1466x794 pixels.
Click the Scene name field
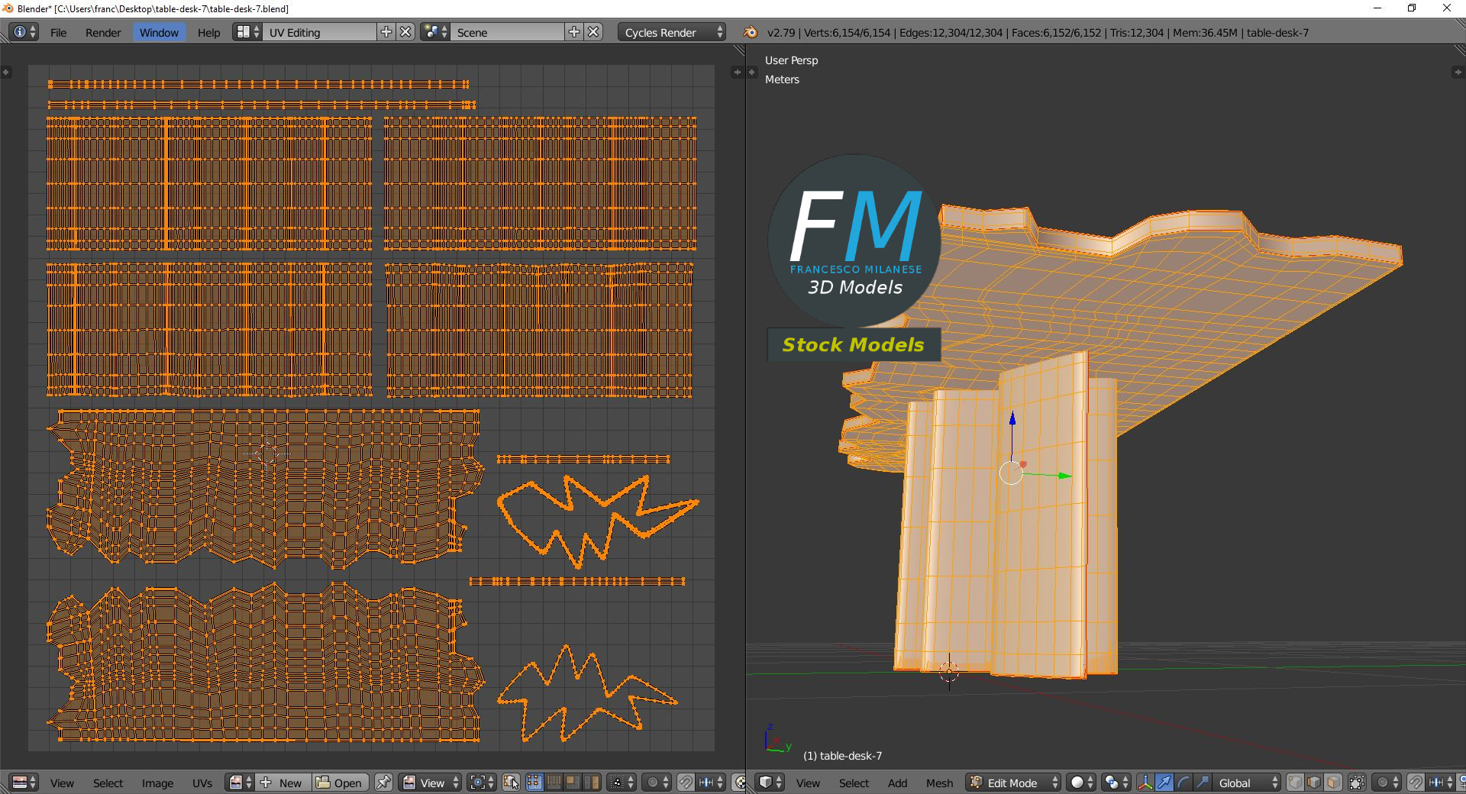tap(509, 32)
